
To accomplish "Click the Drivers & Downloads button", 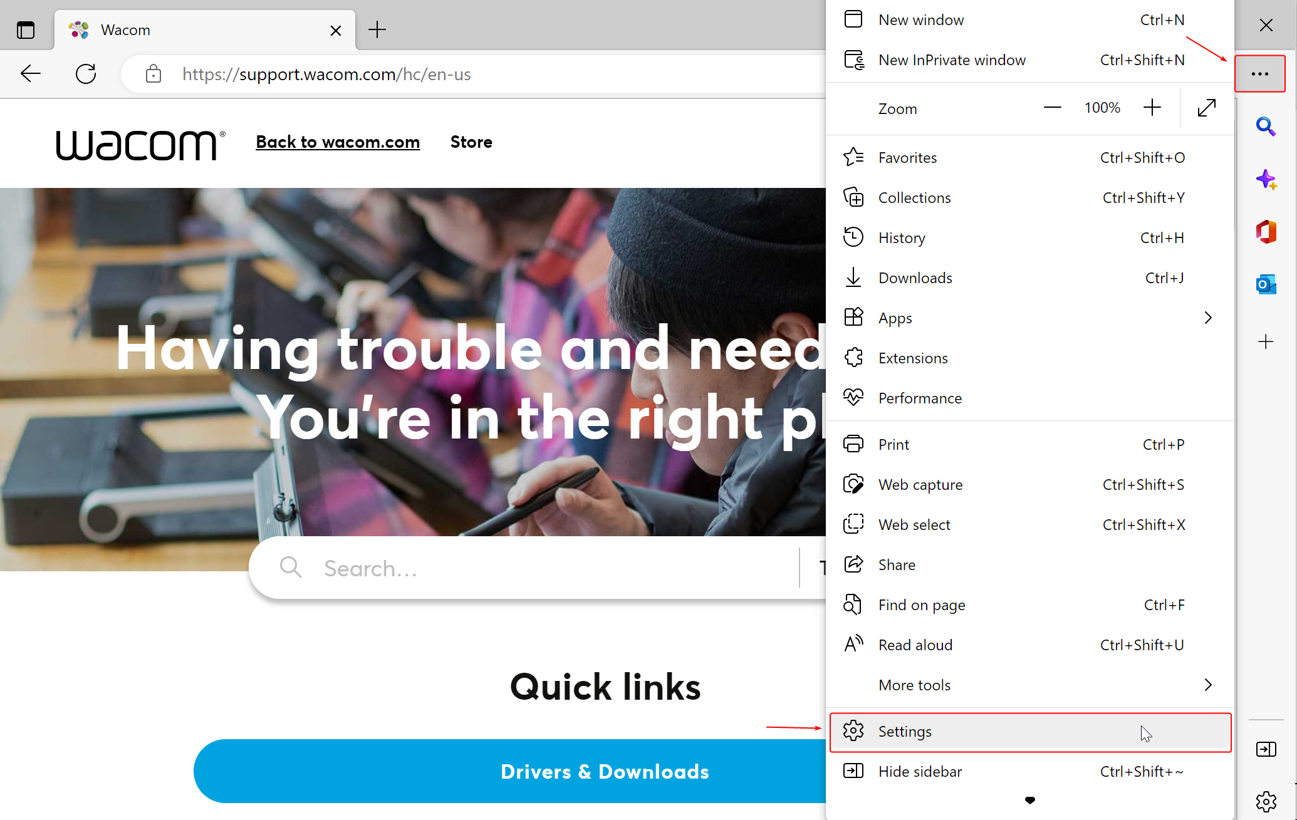I will [604, 771].
